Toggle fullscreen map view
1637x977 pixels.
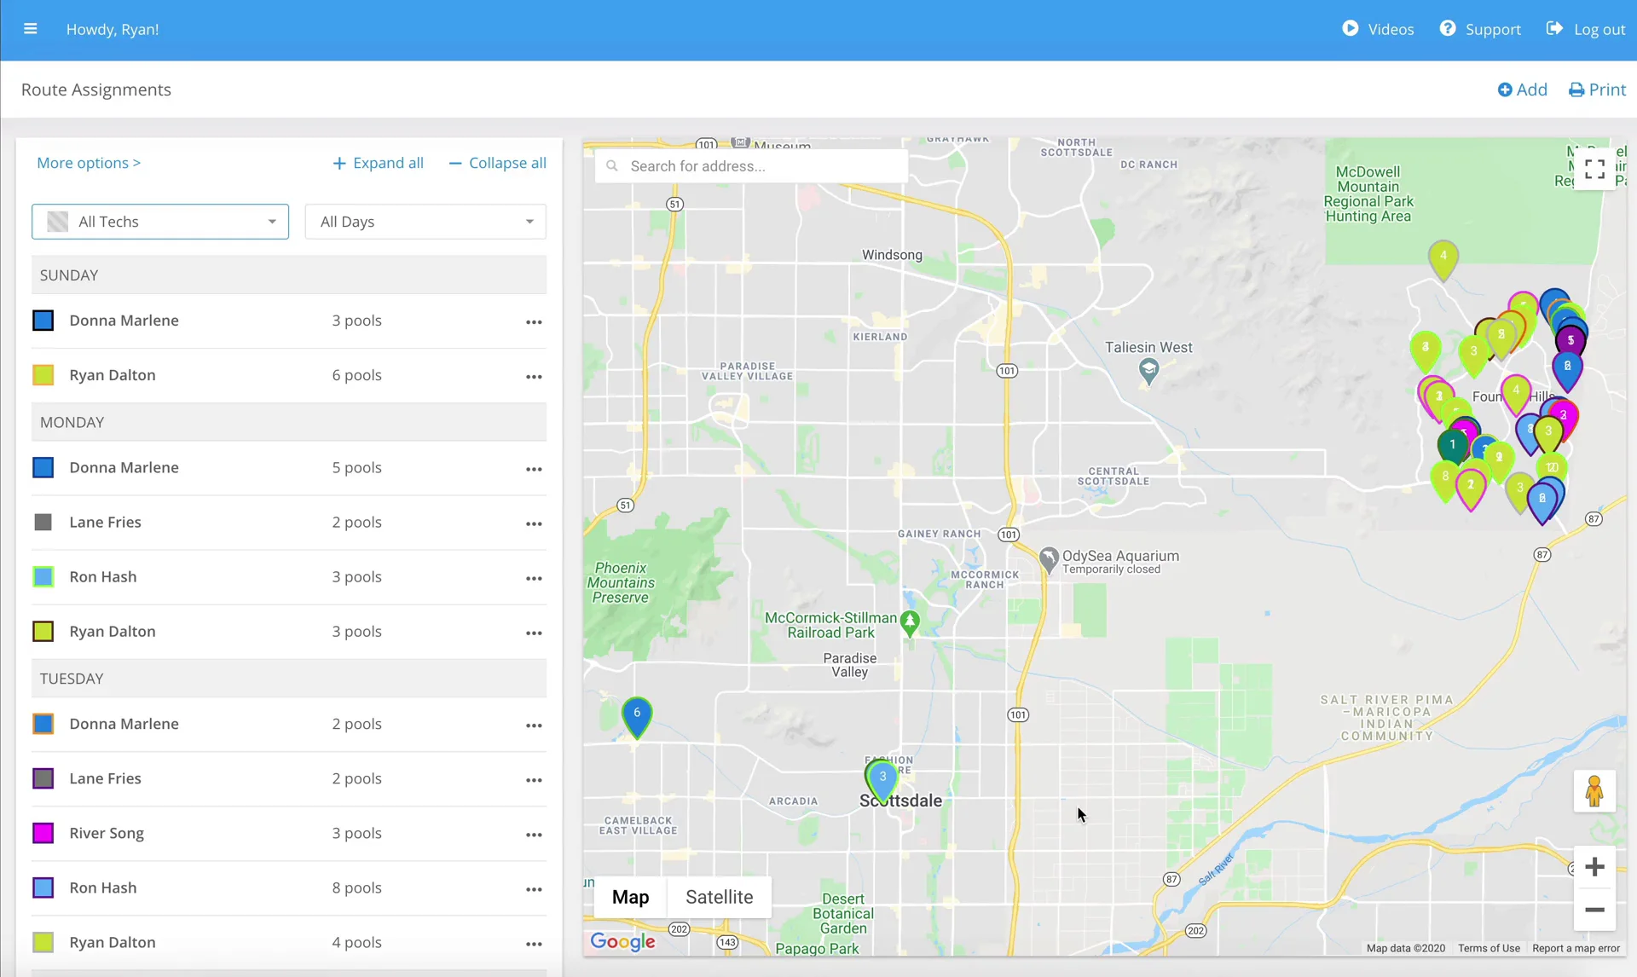point(1594,170)
